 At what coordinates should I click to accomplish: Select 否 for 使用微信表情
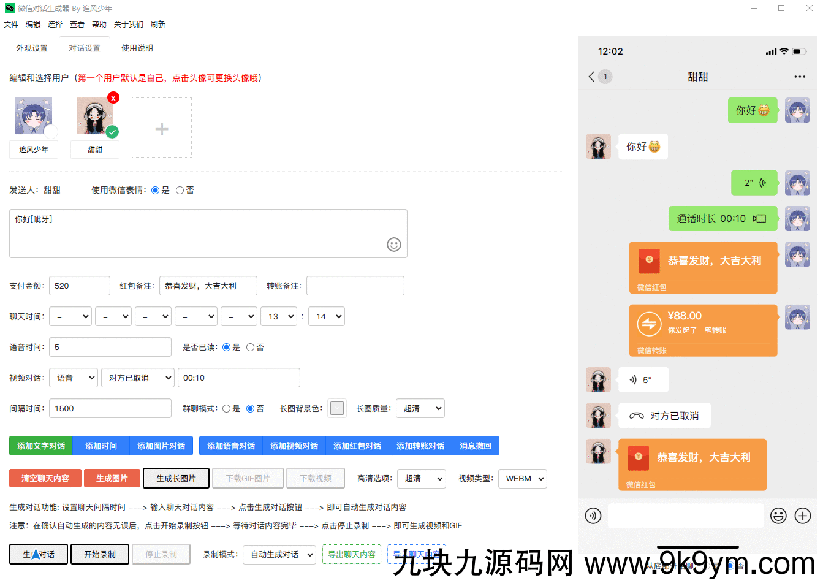(x=180, y=191)
